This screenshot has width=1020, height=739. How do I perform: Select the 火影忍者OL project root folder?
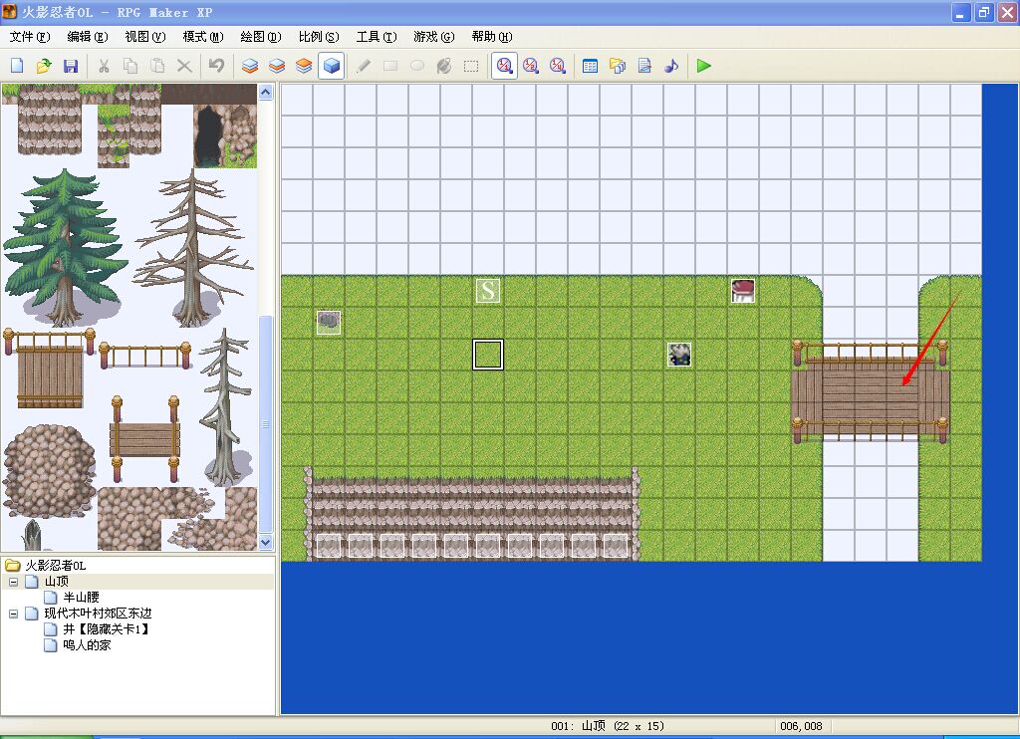pos(56,566)
